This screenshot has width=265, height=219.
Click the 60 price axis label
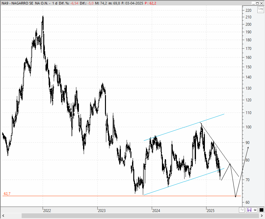tap(248, 202)
